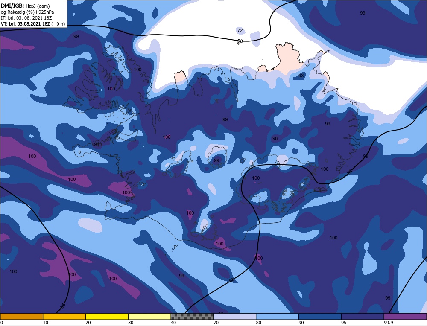Viewport: 427px width, 326px height.
Task: Click the '20' legend tick label
Action: (88, 323)
